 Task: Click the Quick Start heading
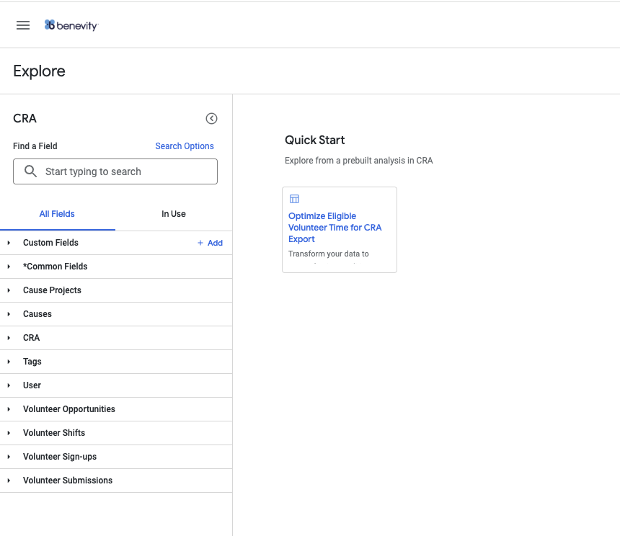(315, 140)
